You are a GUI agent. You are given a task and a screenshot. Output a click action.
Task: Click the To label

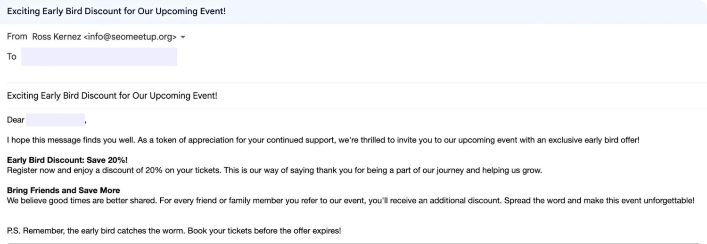click(x=12, y=57)
